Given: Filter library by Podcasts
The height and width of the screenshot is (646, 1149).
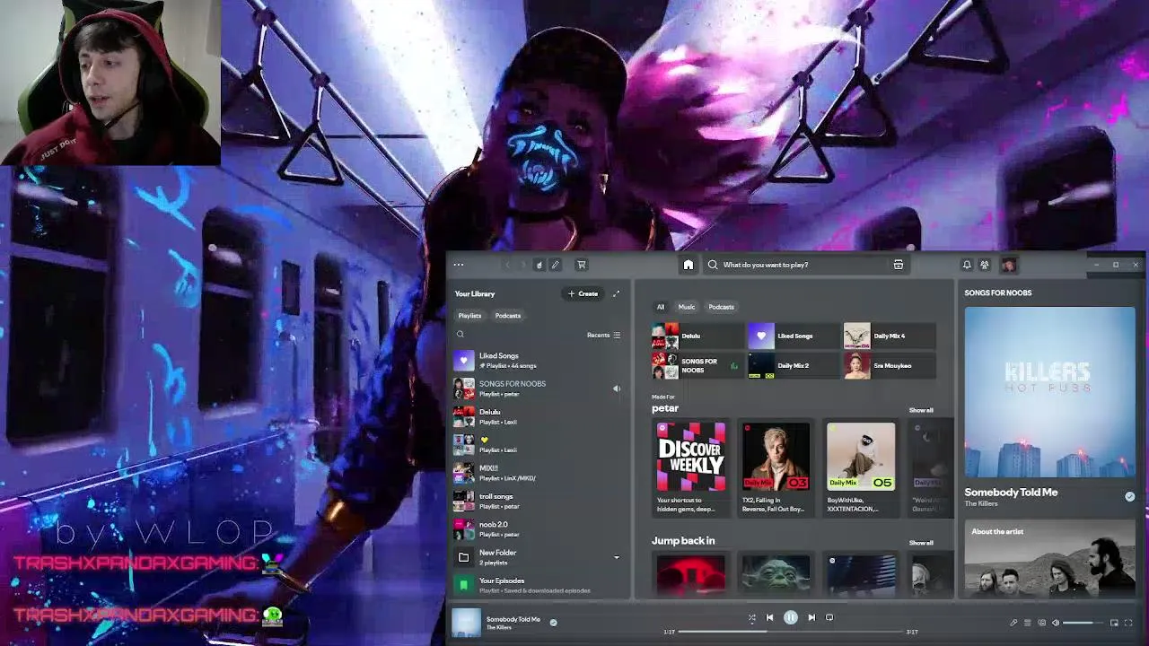Looking at the screenshot, I should [x=508, y=316].
